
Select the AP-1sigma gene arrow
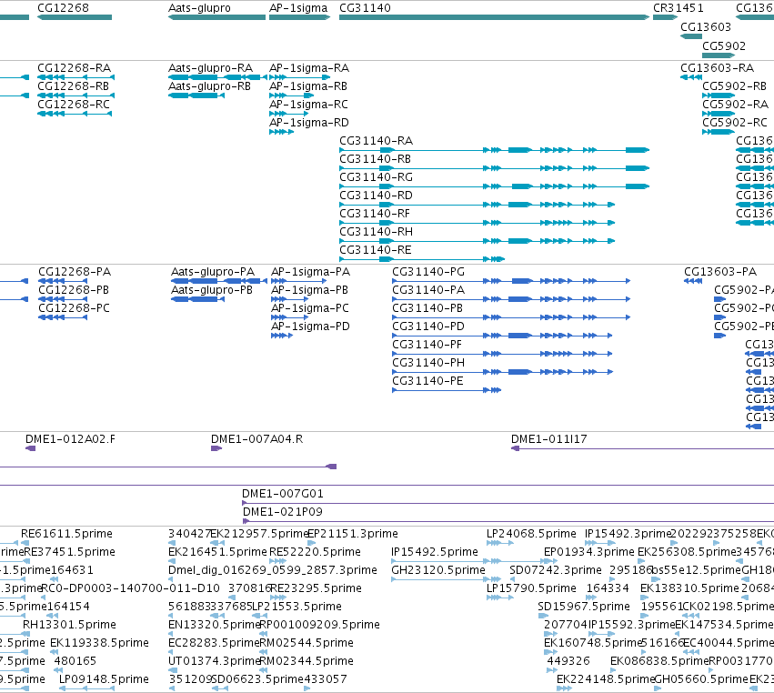pos(299,17)
